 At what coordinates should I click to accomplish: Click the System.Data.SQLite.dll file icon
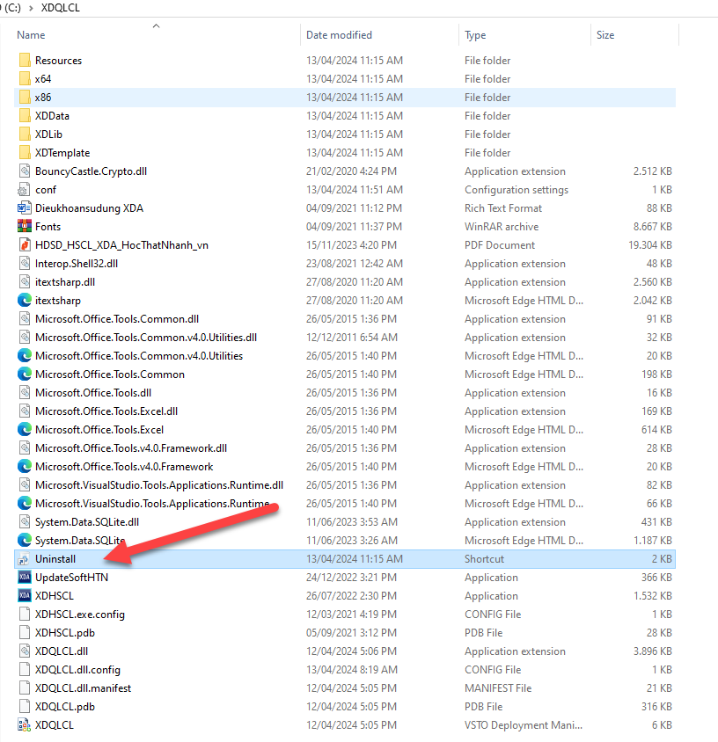(25, 522)
